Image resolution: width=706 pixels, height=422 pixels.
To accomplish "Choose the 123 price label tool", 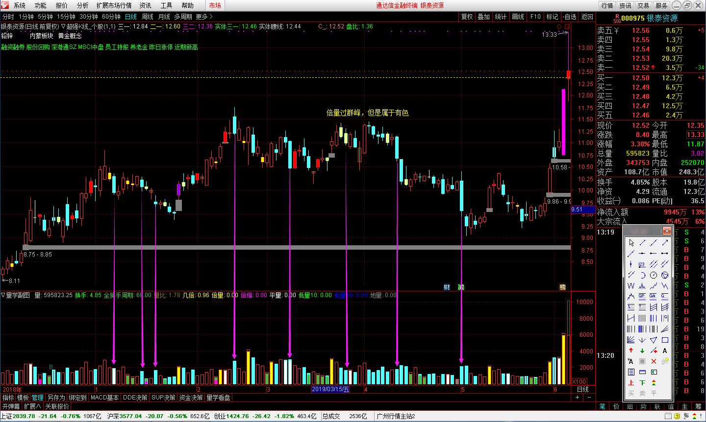I will (x=642, y=264).
